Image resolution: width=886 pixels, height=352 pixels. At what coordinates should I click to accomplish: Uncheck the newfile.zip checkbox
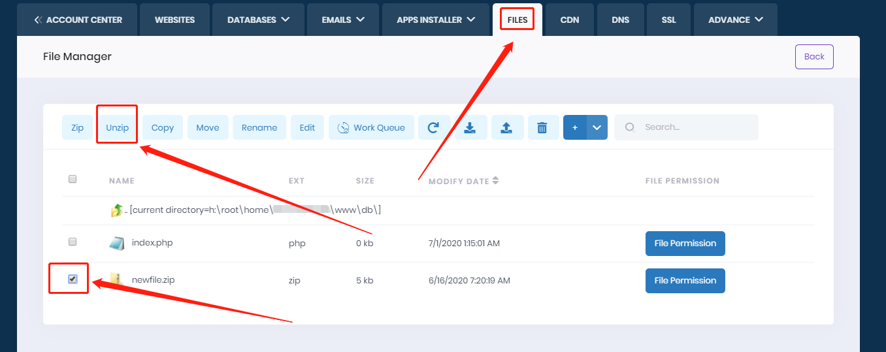point(73,280)
